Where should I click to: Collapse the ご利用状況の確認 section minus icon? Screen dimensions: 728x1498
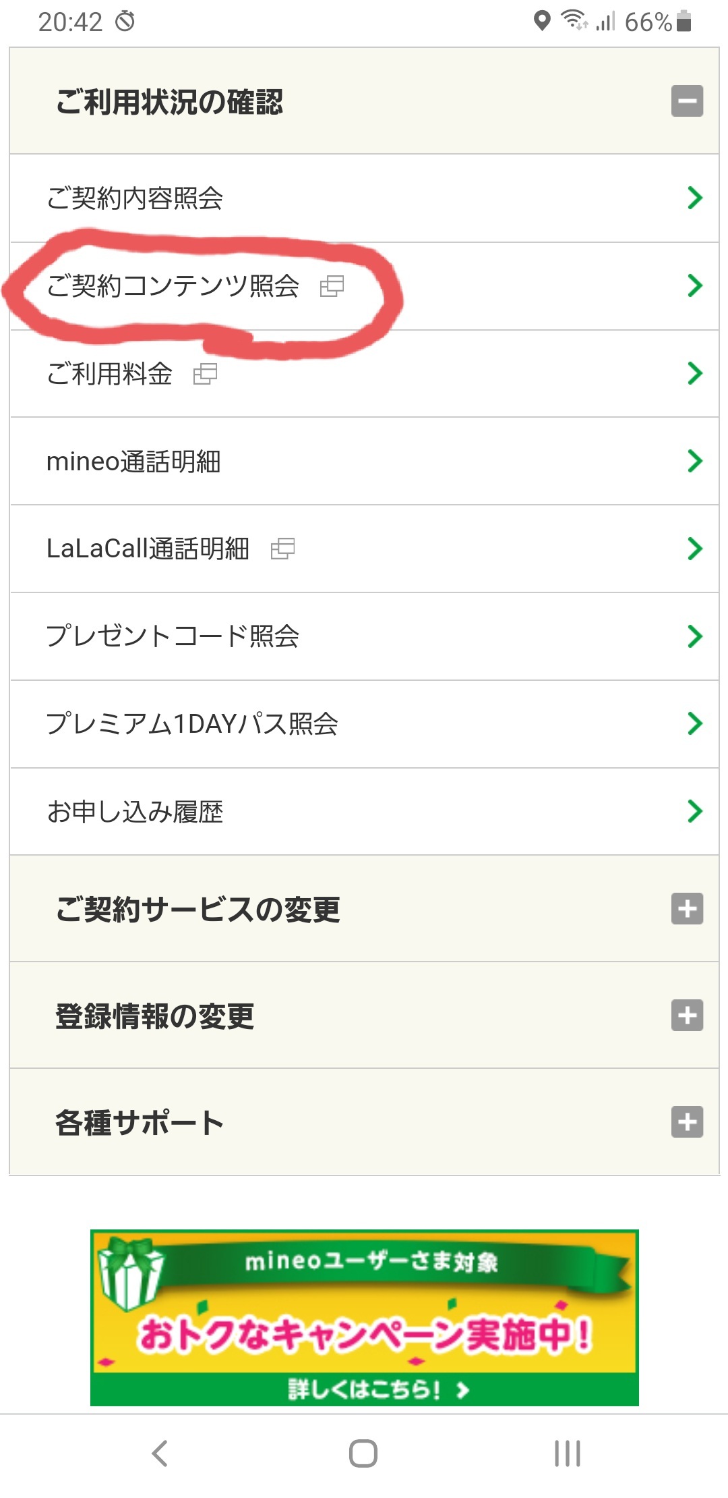[x=687, y=101]
